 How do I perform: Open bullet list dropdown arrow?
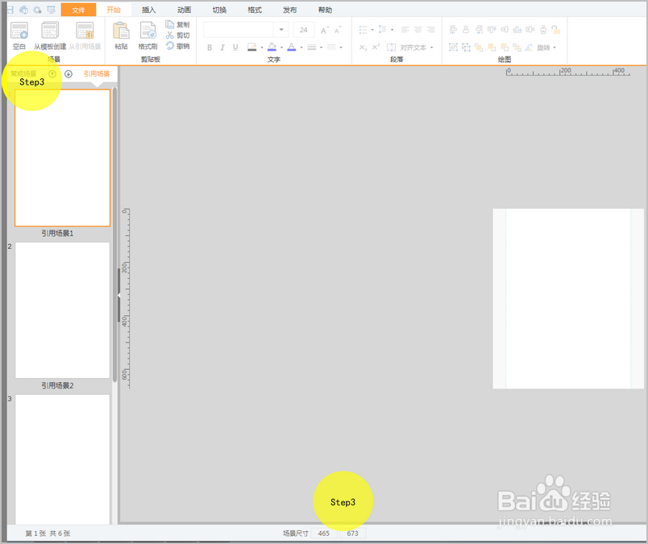click(x=372, y=30)
